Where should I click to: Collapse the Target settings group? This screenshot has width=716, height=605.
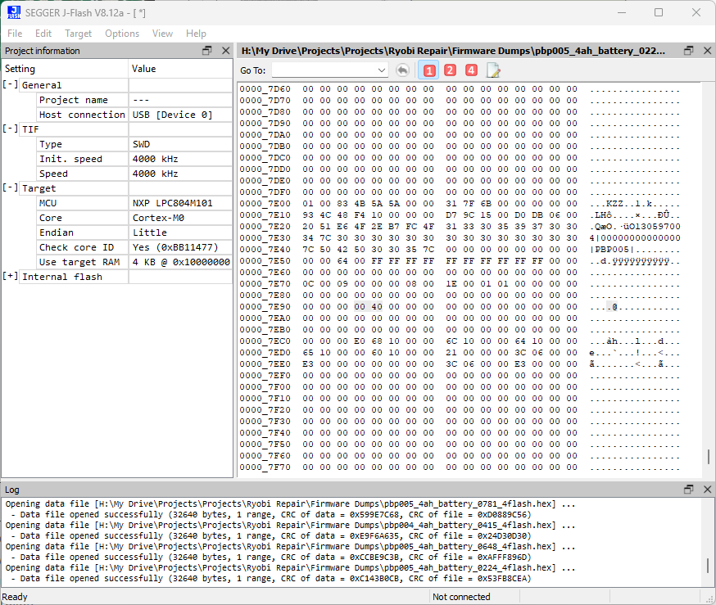click(11, 188)
